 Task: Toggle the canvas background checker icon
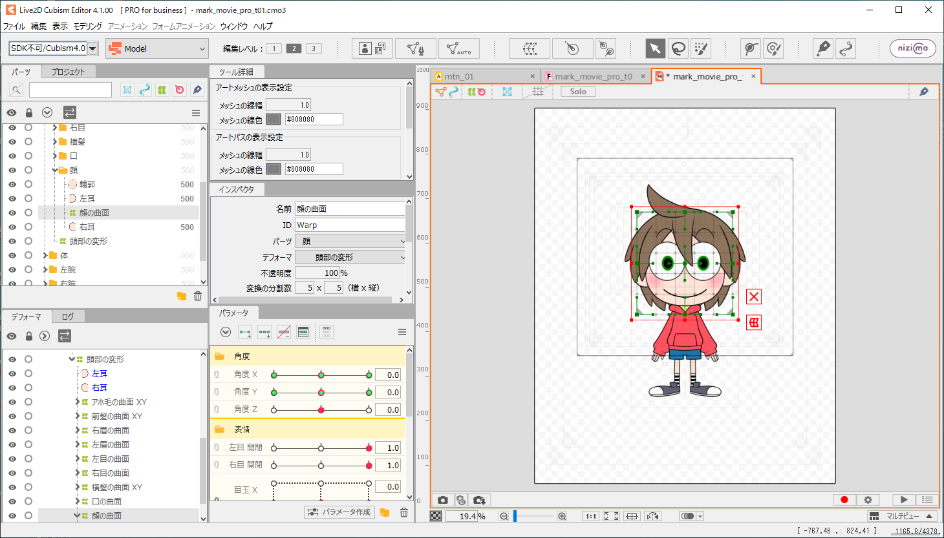436,516
